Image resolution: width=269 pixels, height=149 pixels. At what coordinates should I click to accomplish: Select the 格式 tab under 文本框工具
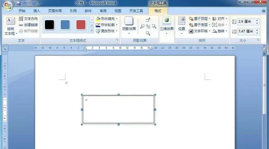point(158,11)
